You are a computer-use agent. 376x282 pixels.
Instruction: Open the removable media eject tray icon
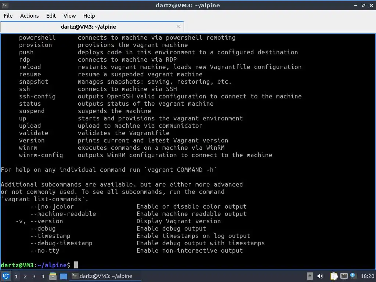310,276
